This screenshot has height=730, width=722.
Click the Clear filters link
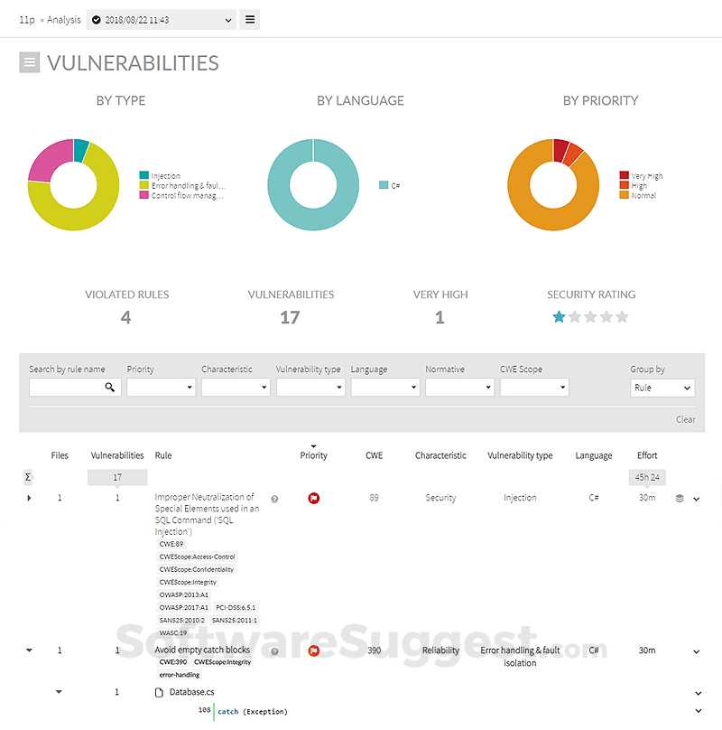686,419
